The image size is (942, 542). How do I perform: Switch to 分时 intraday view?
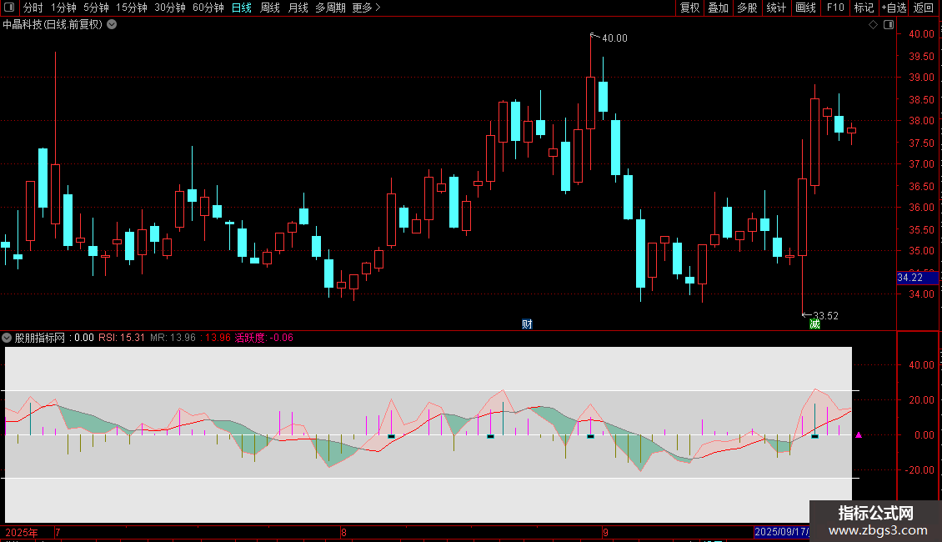[33, 8]
